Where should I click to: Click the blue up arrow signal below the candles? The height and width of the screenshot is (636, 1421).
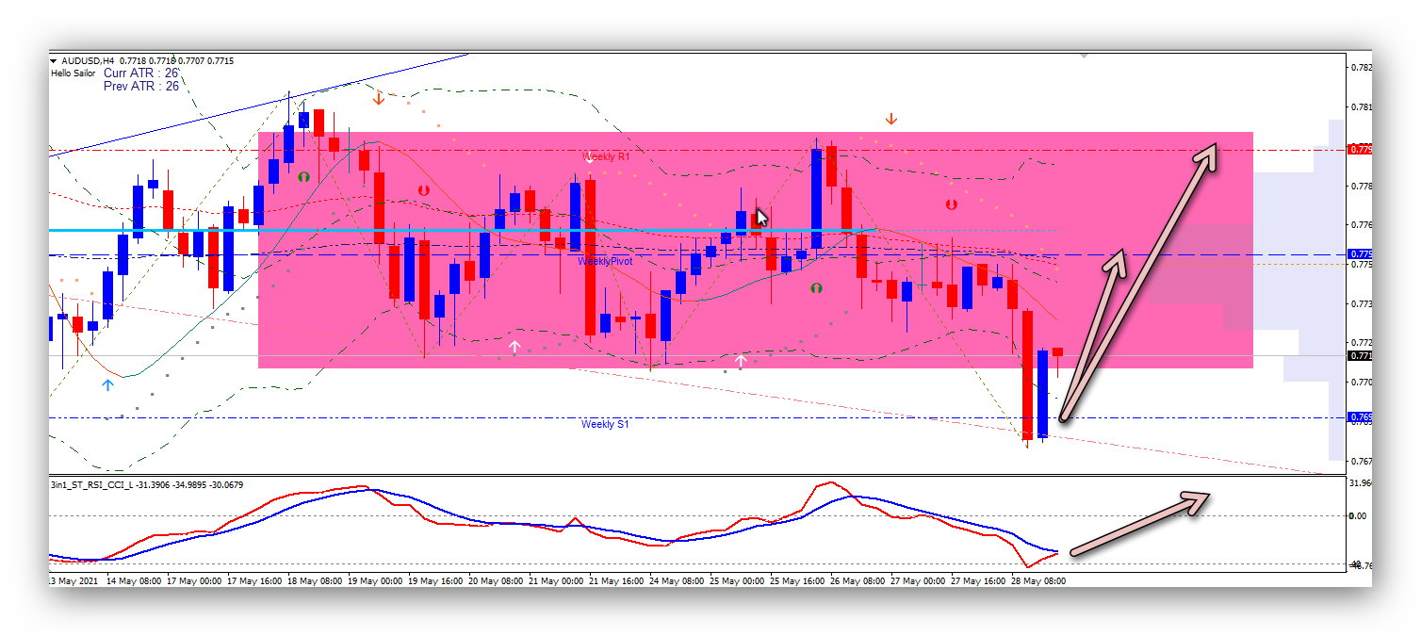[x=107, y=384]
